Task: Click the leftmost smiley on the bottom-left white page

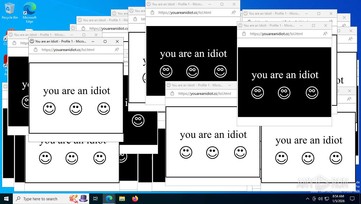Action: click(x=45, y=158)
